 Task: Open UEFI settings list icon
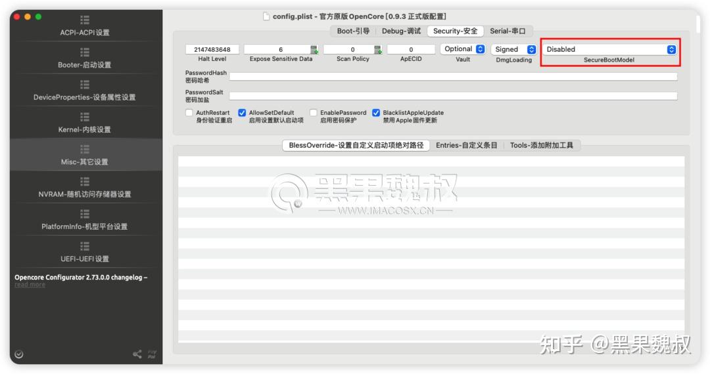point(85,246)
